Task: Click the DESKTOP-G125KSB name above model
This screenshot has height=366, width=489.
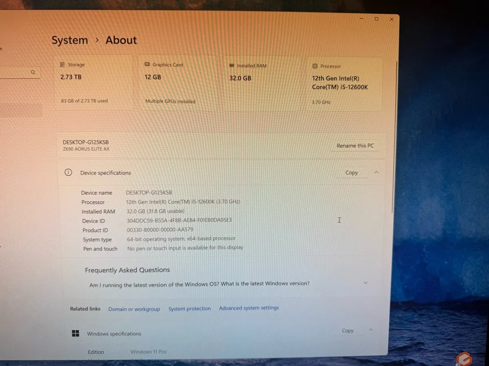Action: (86, 142)
